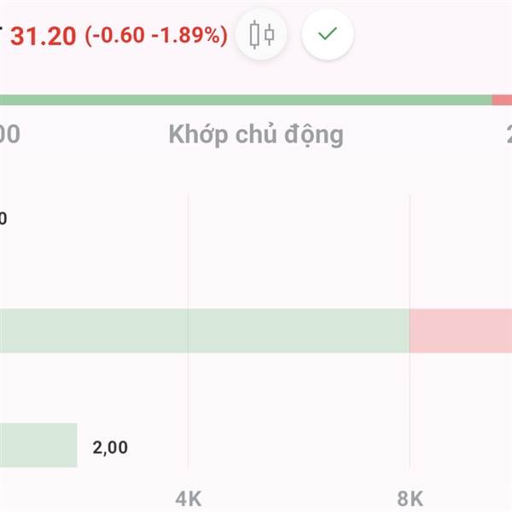This screenshot has width=512, height=512.
Task: Click the red 31.20 price value
Action: (44, 36)
